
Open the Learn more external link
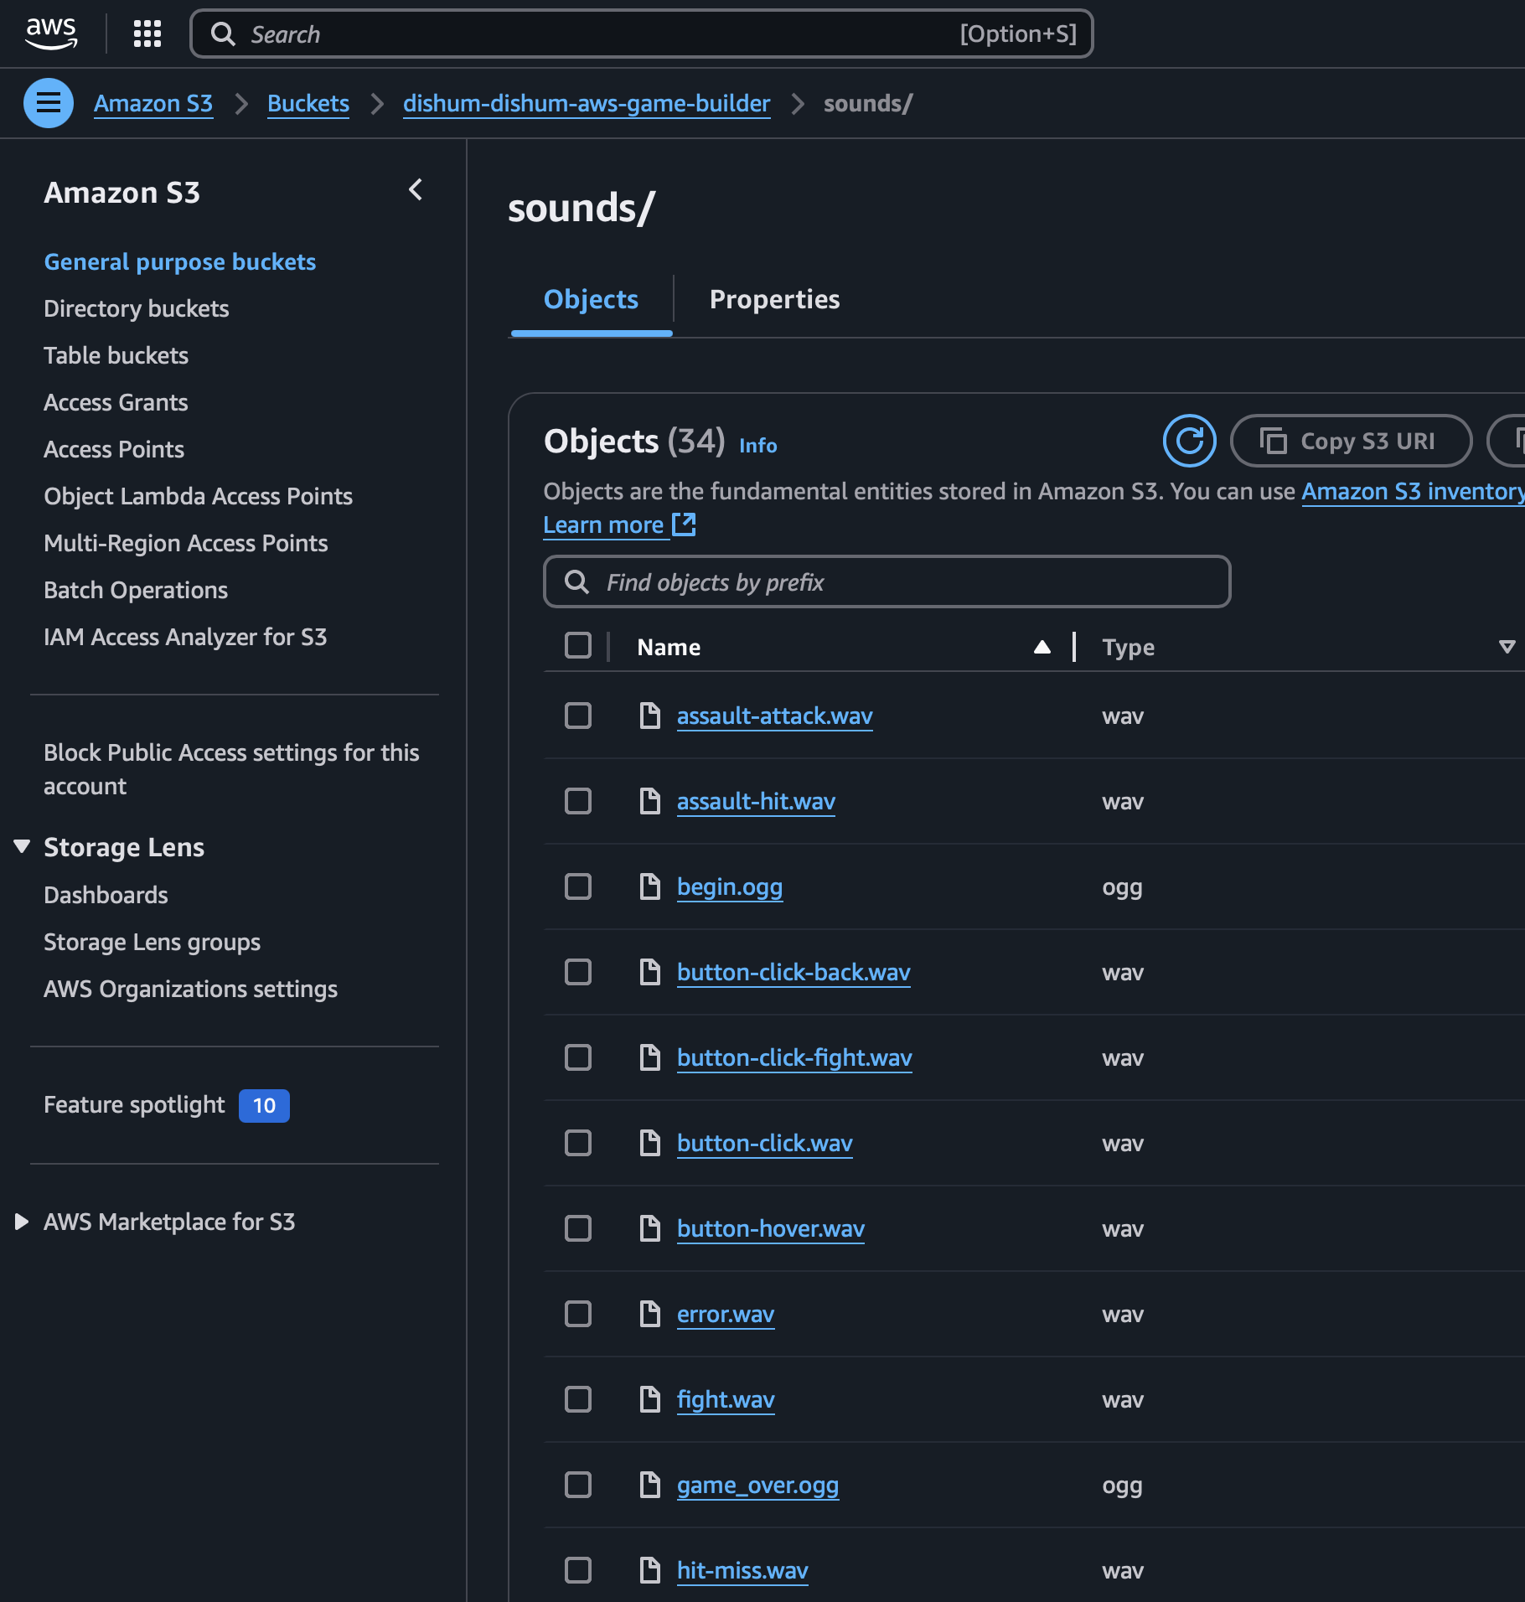(x=620, y=525)
